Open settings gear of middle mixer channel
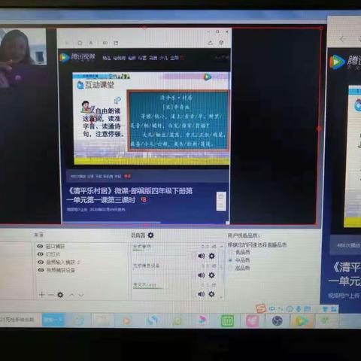The image size is (361, 361). pos(212,275)
